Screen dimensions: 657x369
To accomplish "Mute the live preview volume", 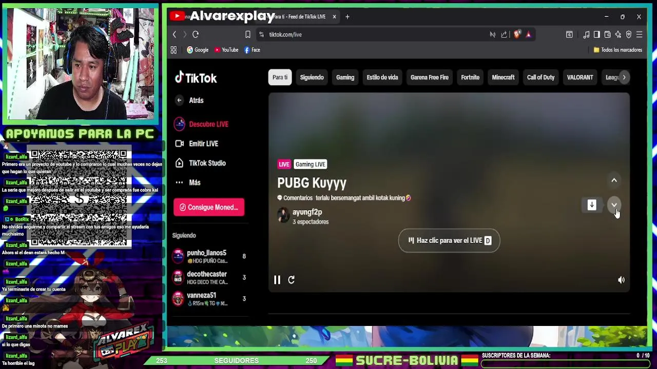I will coord(621,280).
